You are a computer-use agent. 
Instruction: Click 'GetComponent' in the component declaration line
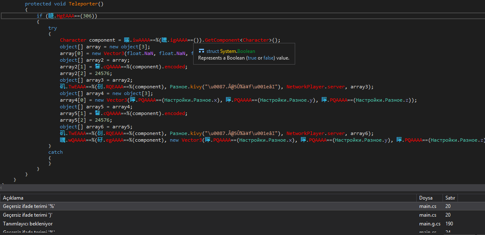tap(222, 40)
